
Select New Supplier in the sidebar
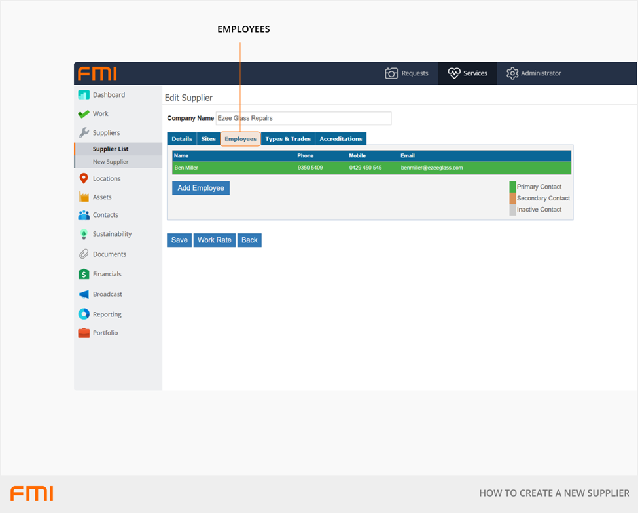(111, 162)
